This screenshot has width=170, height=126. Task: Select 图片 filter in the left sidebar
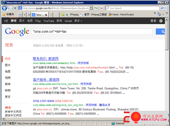point(8,65)
